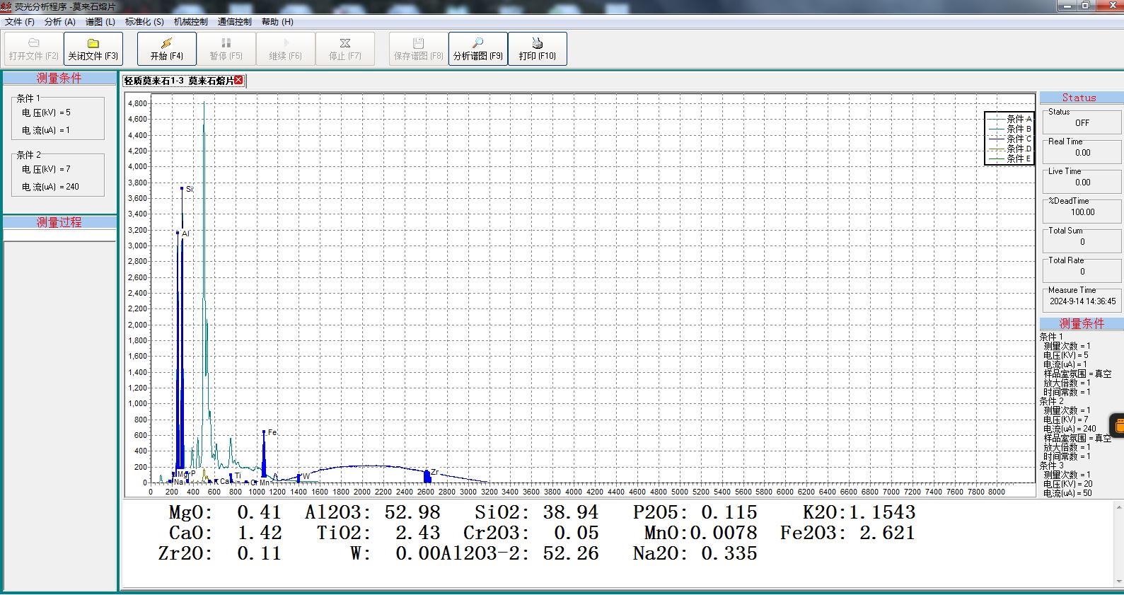Click the W peak label in spectrum
Image resolution: width=1124 pixels, height=595 pixels.
click(x=306, y=476)
